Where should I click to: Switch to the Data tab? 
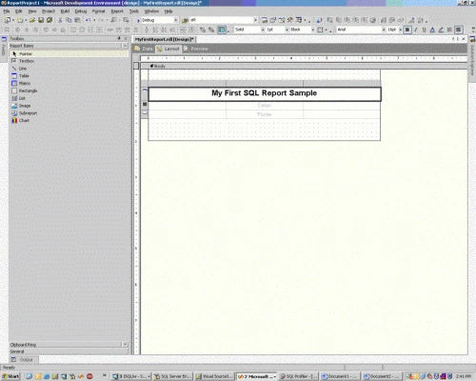pos(144,49)
